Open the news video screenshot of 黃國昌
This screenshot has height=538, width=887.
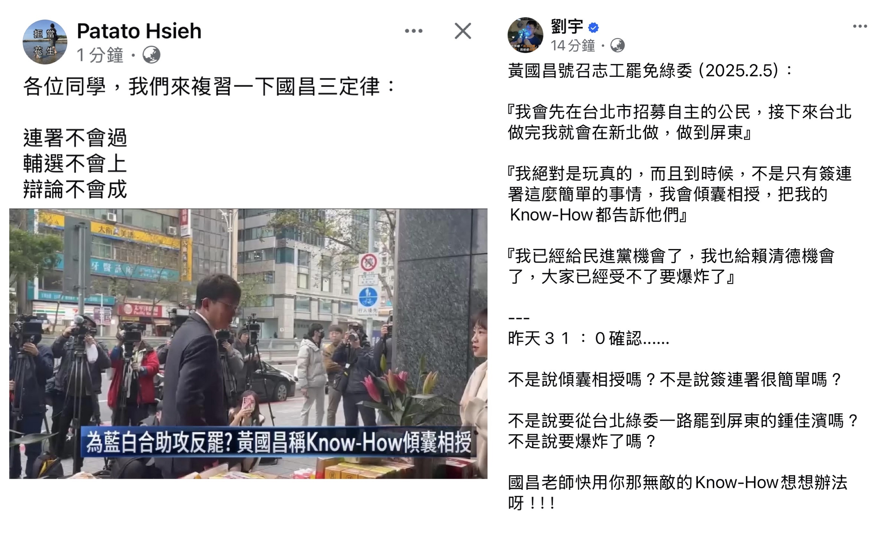[x=248, y=343]
